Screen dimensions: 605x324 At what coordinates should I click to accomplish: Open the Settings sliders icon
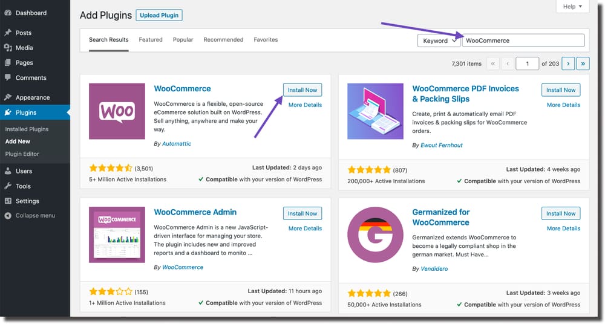coord(8,201)
